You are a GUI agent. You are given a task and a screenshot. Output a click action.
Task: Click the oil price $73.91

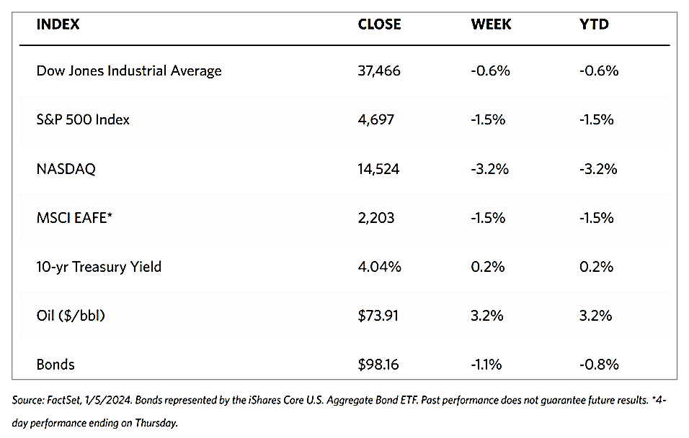[378, 316]
